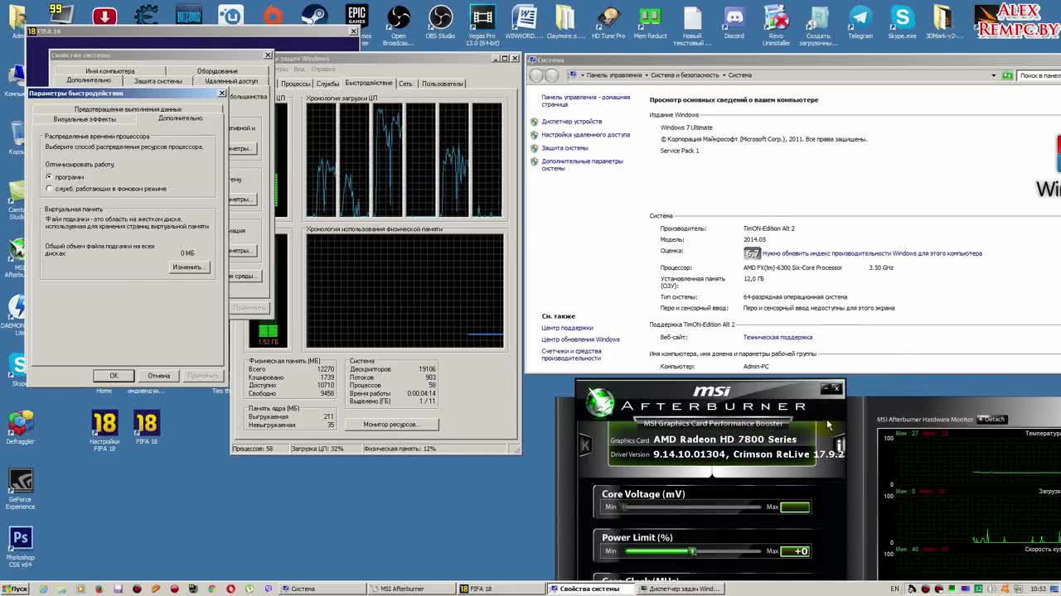Image resolution: width=1061 pixels, height=596 pixels.
Task: Open the Network tab in Task Manager
Action: coord(405,84)
